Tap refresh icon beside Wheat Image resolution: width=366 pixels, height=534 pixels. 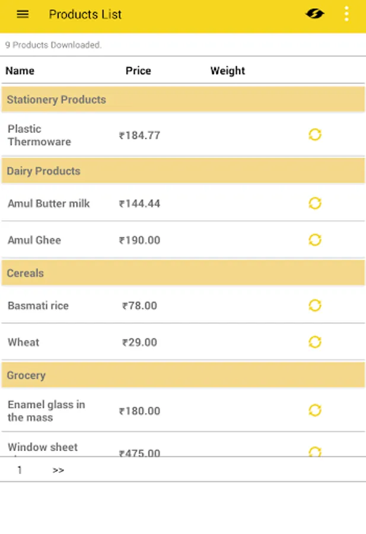(x=315, y=342)
